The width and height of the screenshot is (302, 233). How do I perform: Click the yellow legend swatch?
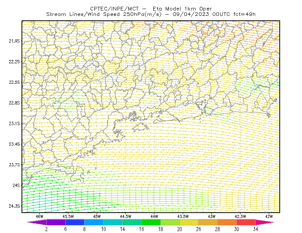click(x=189, y=222)
